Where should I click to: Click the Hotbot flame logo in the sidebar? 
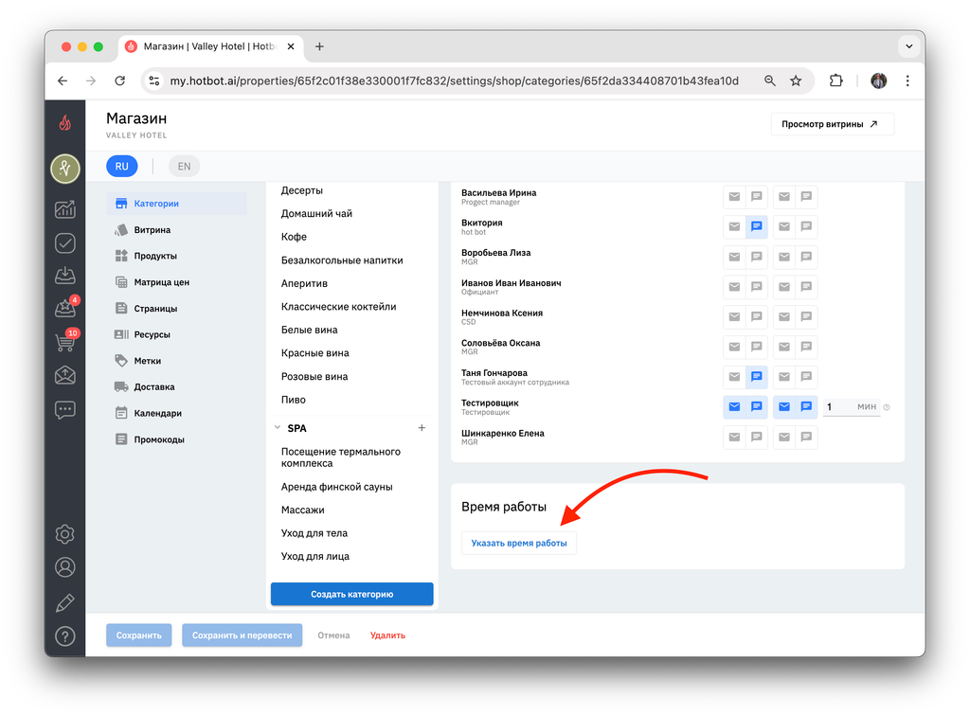65,122
